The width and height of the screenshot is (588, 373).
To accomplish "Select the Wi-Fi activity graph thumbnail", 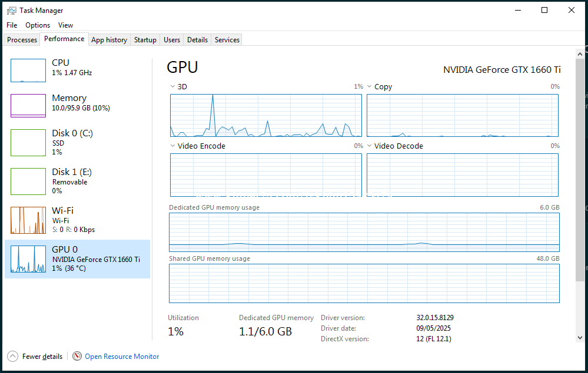I will pos(28,220).
